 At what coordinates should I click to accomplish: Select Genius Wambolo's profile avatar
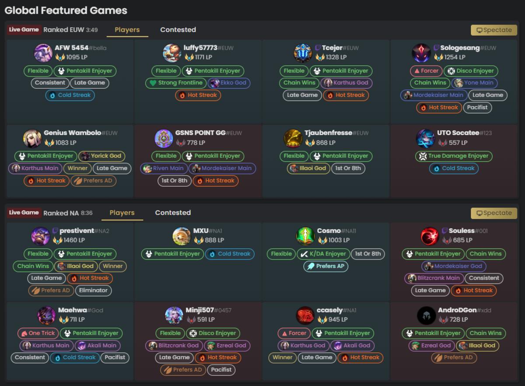pyautogui.click(x=32, y=138)
